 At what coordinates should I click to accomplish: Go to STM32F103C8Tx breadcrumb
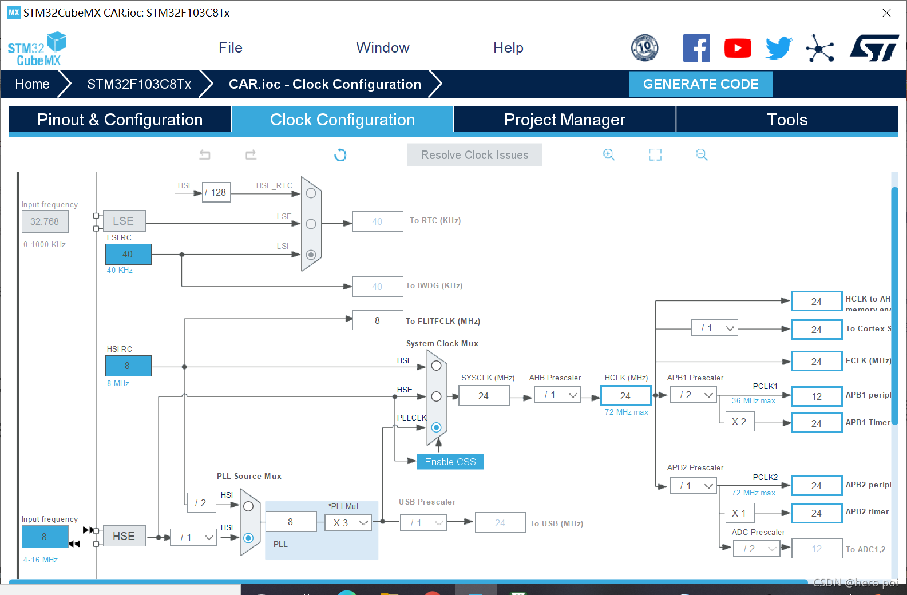tap(139, 84)
